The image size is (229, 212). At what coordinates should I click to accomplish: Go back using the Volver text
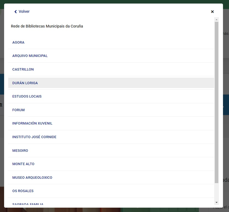click(24, 12)
